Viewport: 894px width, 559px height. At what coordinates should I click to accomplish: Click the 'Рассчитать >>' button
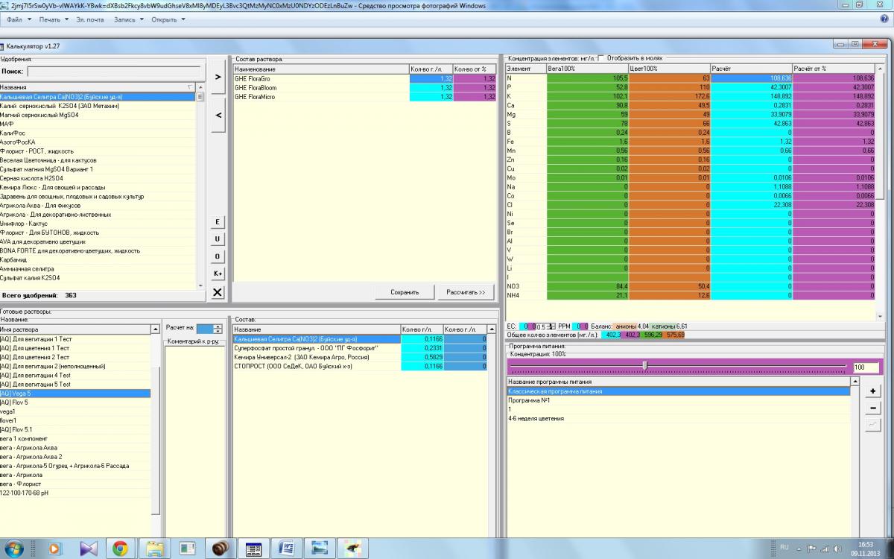click(x=466, y=292)
